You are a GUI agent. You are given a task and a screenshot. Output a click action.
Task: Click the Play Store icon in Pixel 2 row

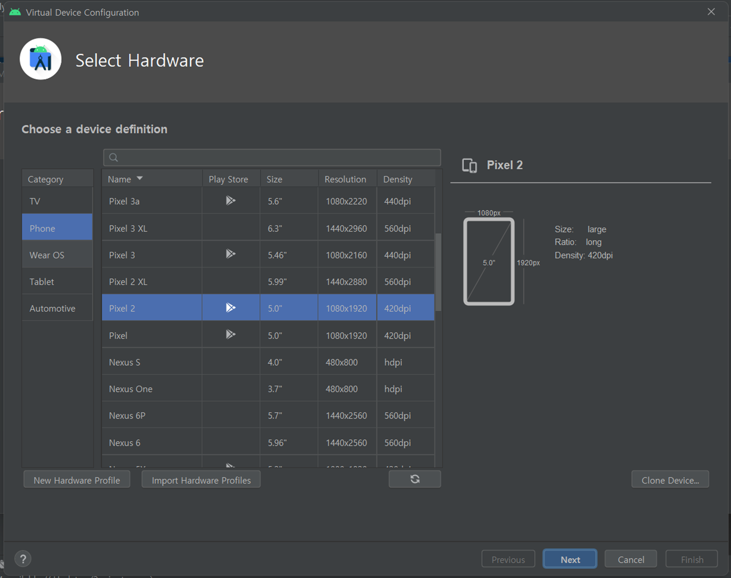[x=230, y=307]
